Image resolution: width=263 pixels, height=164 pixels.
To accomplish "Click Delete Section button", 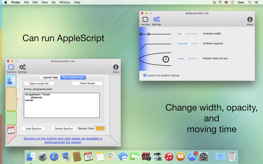I will point(64,129).
